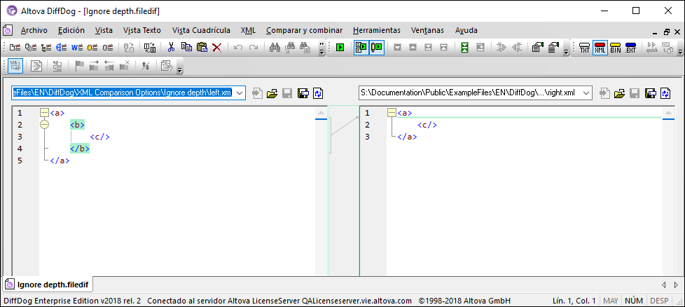Select .EXT extension-based comparison mode
Image resolution: width=685 pixels, height=307 pixels.
click(630, 47)
